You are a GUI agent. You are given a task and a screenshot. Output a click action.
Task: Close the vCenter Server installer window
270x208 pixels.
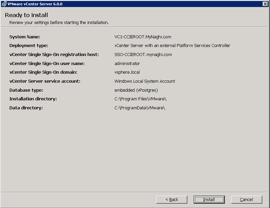point(265,4)
